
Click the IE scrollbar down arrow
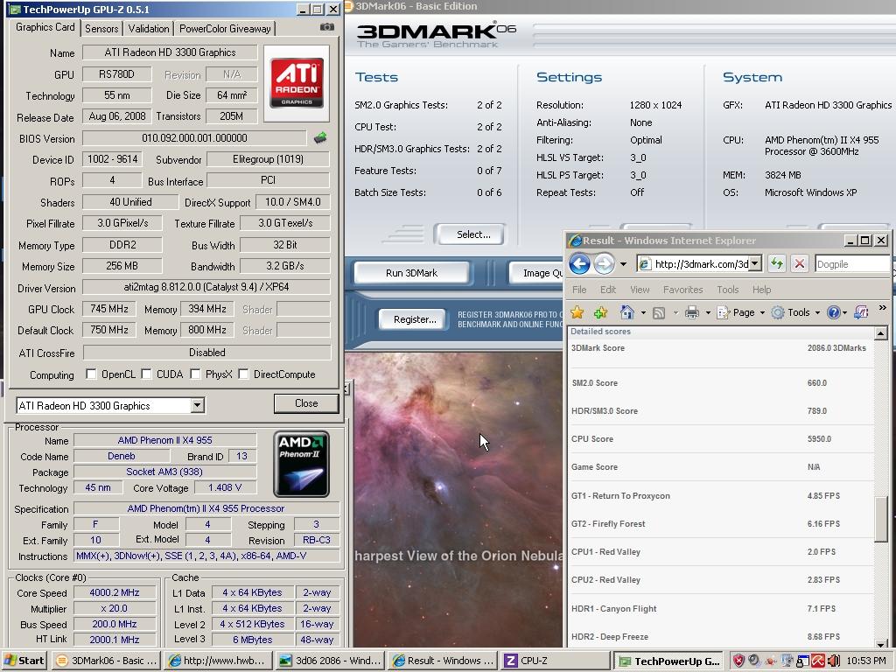point(880,643)
